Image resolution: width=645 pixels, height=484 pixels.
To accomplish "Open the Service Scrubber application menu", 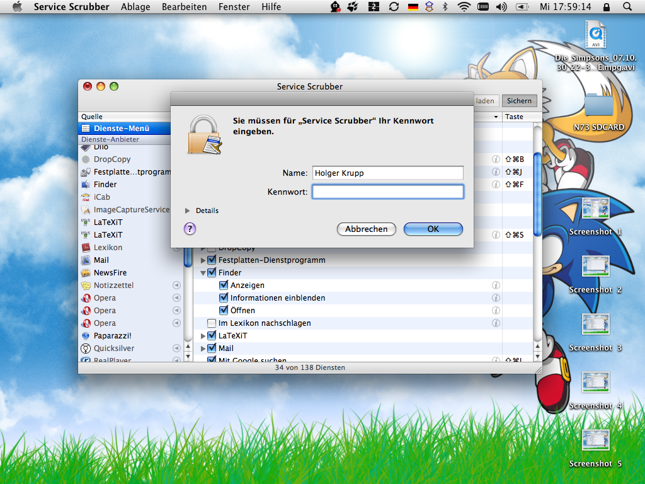I will click(72, 6).
